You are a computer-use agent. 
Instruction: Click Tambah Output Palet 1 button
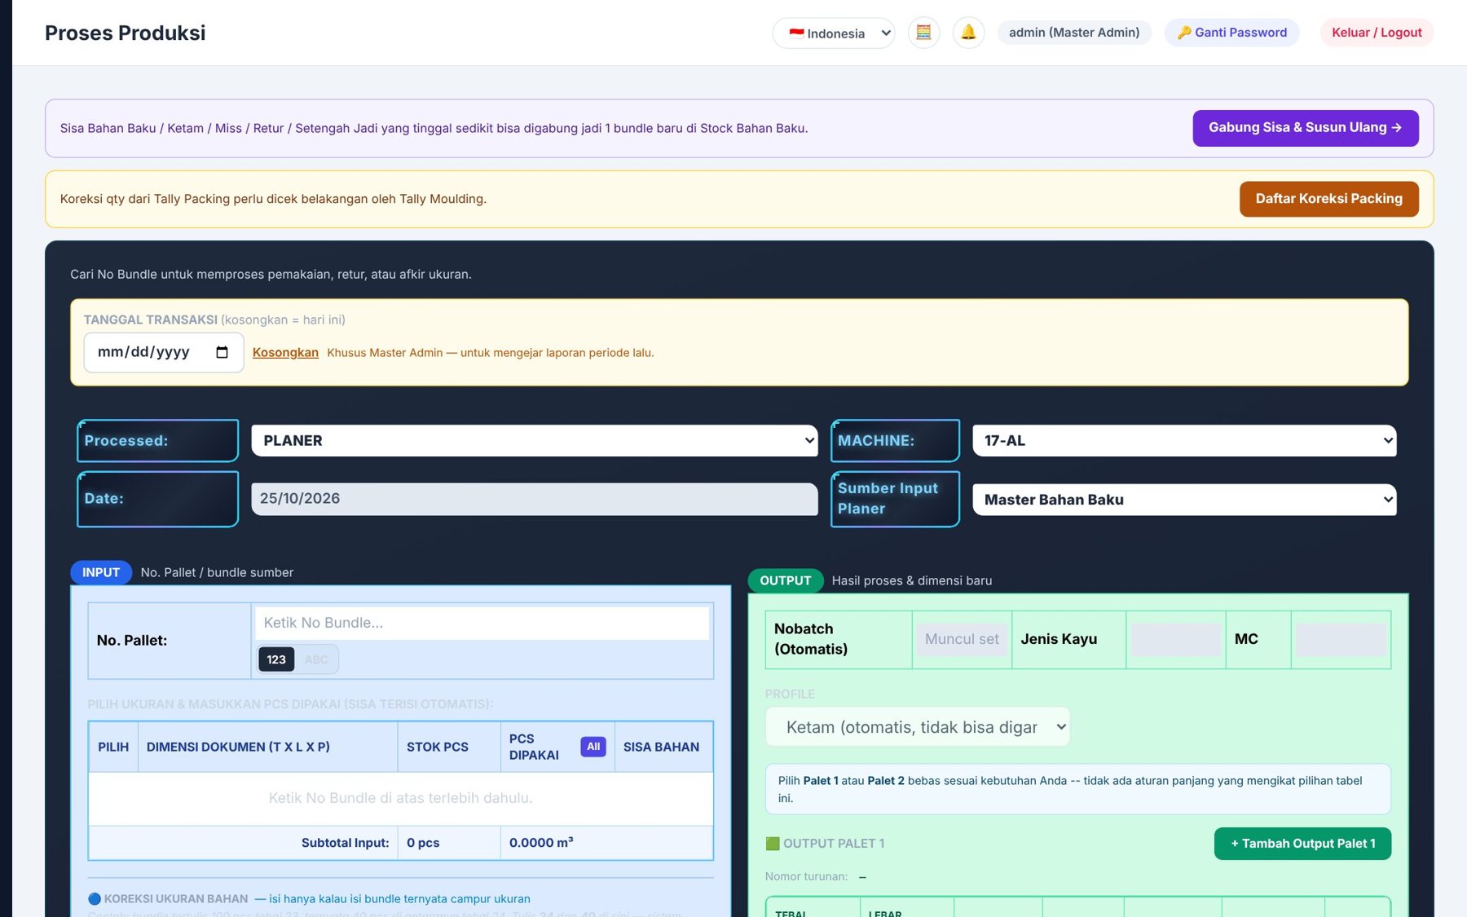coord(1302,844)
